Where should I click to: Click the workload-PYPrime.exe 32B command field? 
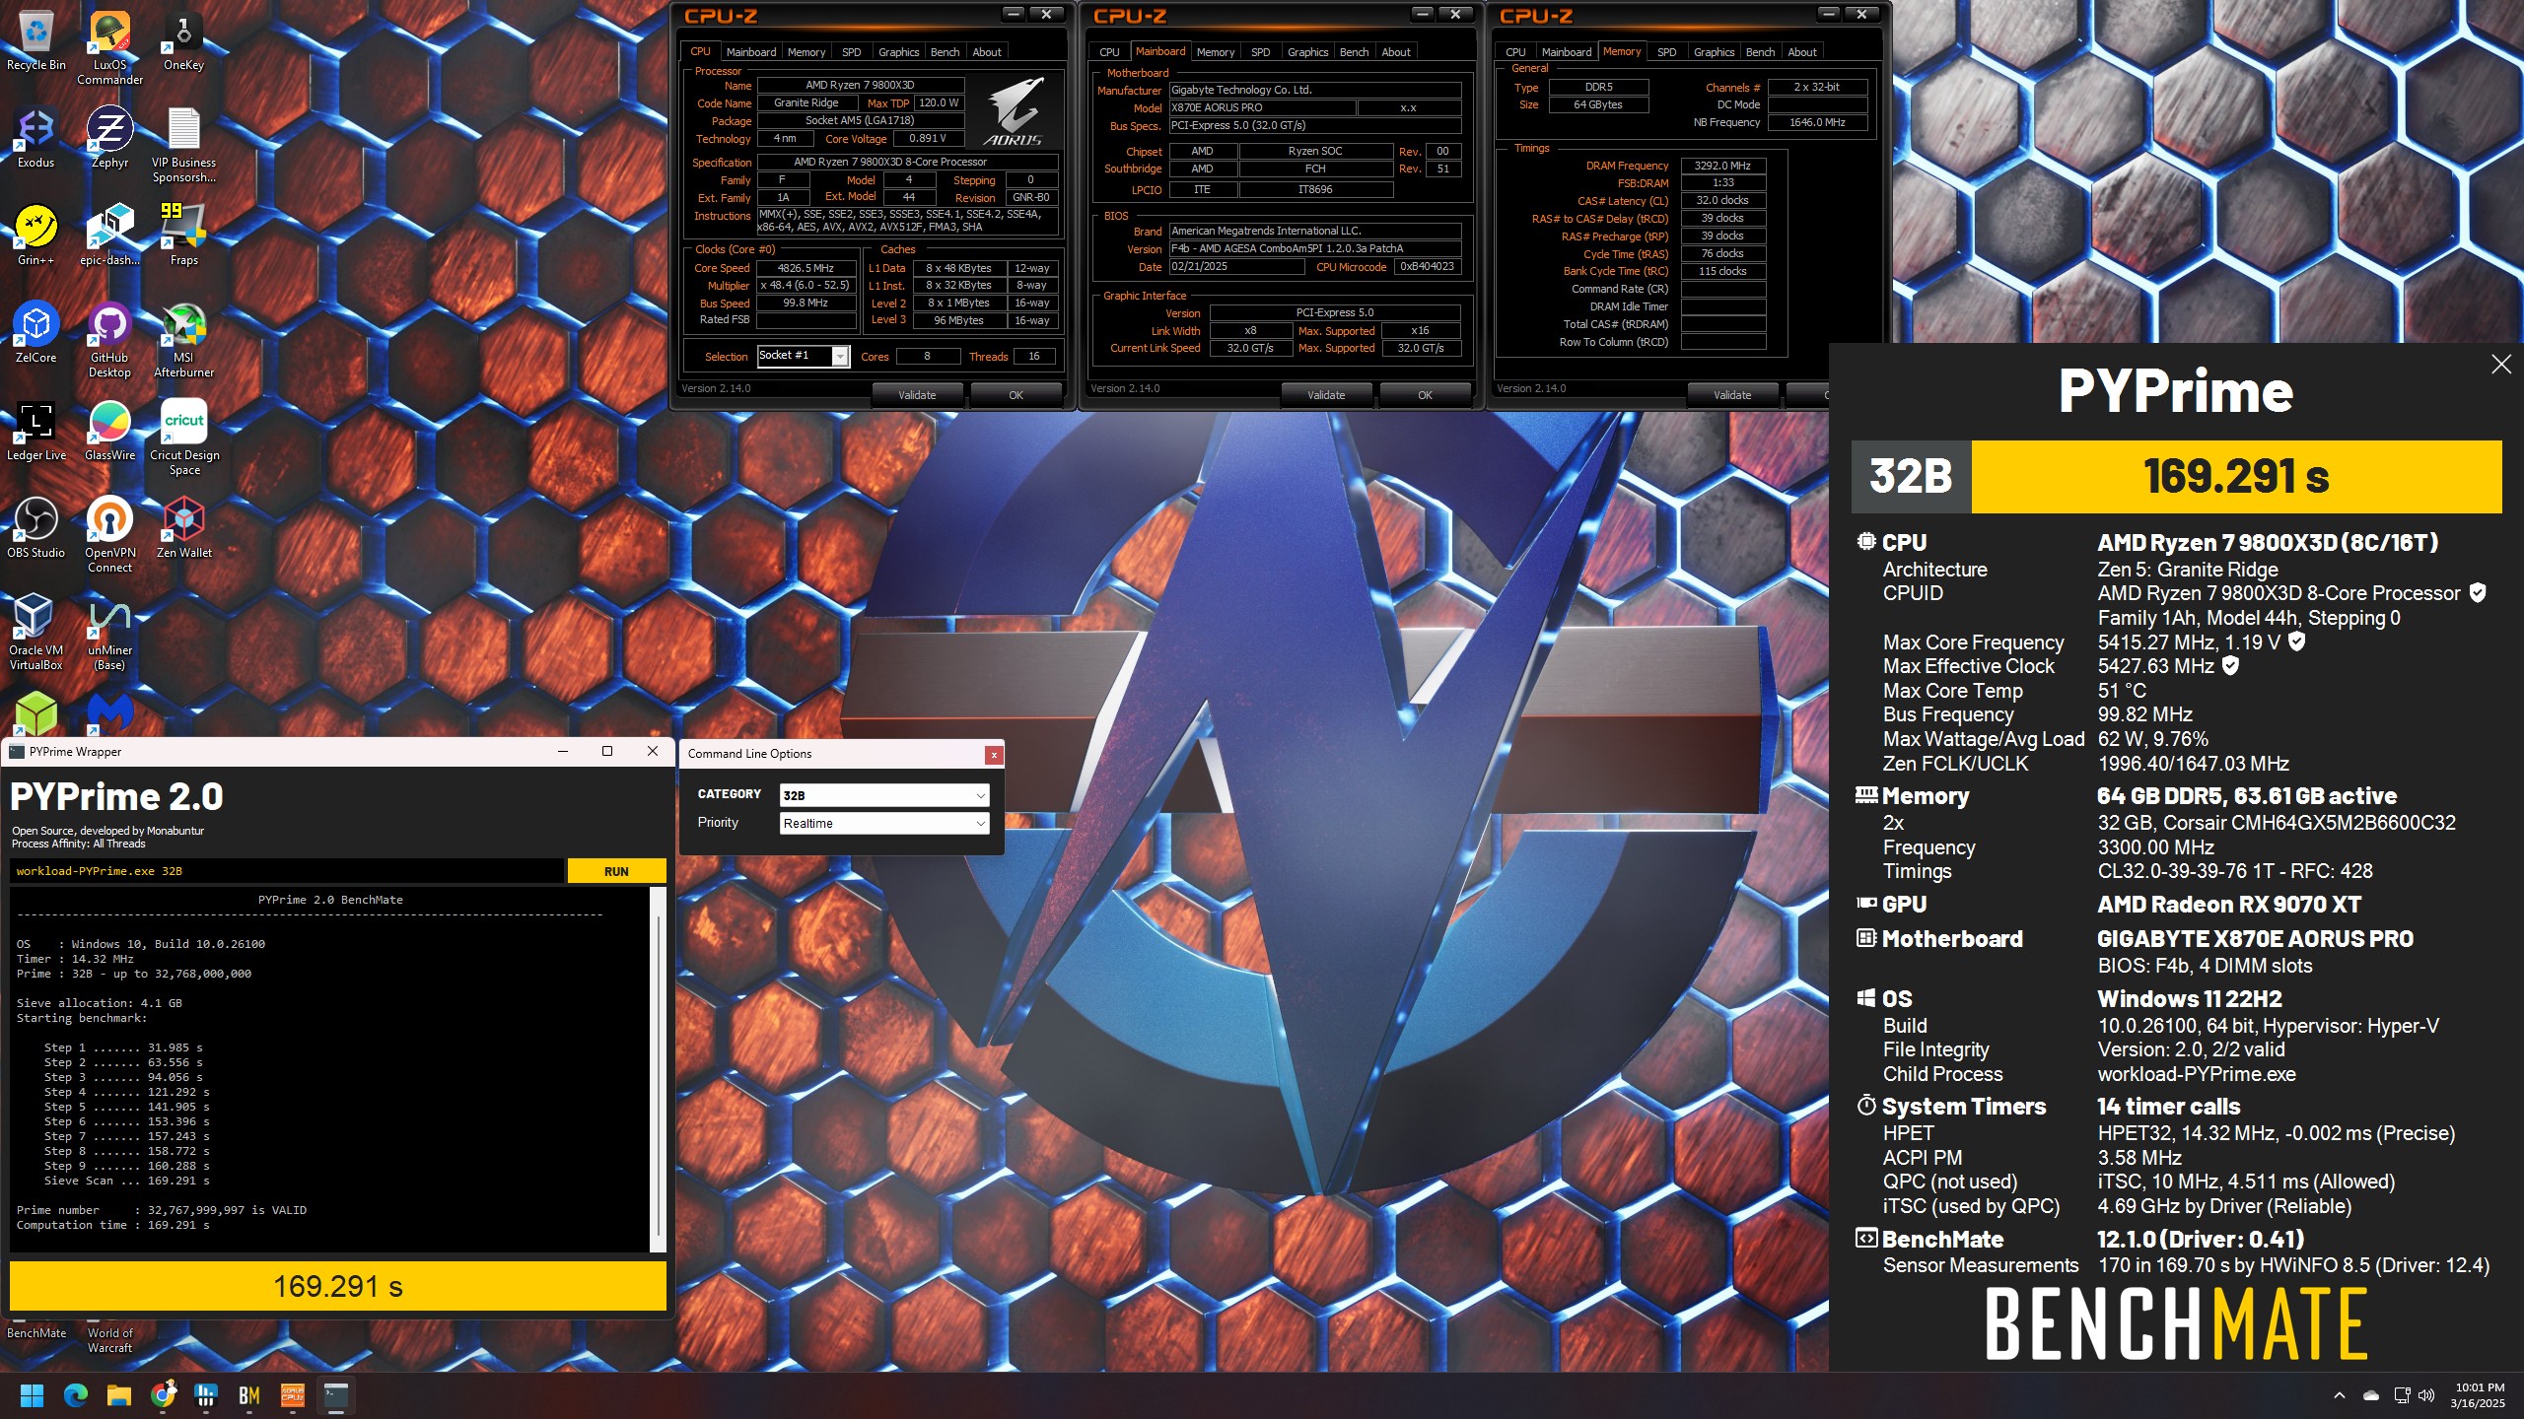(x=287, y=871)
